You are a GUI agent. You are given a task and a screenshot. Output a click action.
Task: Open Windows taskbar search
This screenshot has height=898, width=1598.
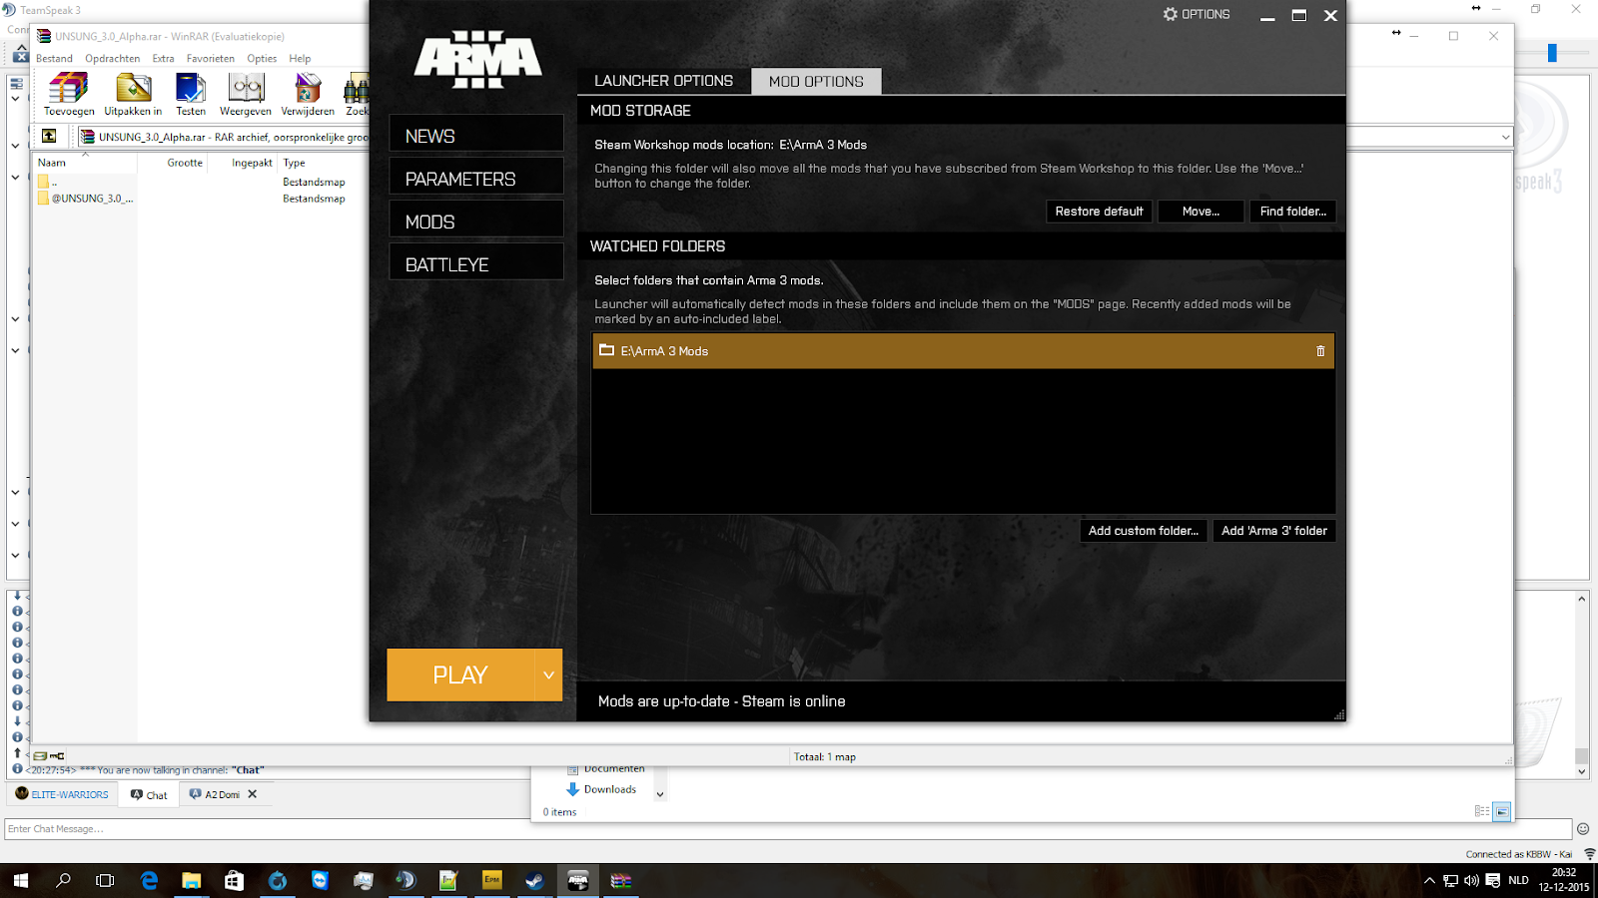tap(63, 880)
